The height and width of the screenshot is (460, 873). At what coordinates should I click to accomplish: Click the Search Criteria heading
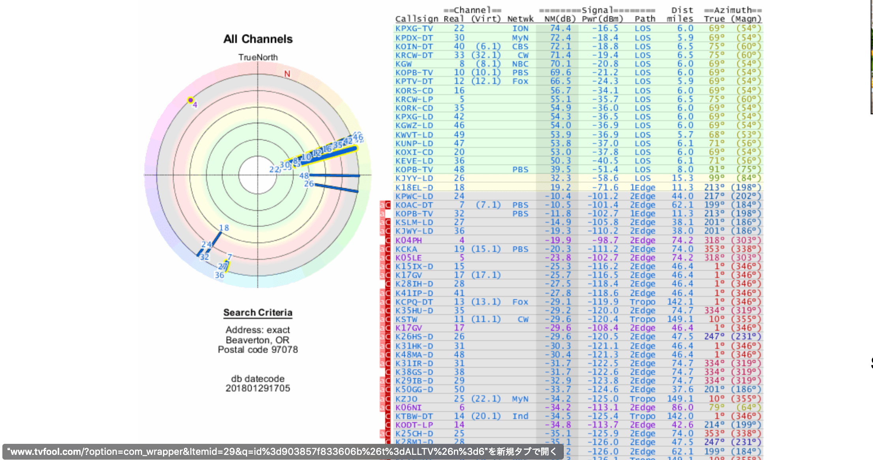pyautogui.click(x=258, y=313)
